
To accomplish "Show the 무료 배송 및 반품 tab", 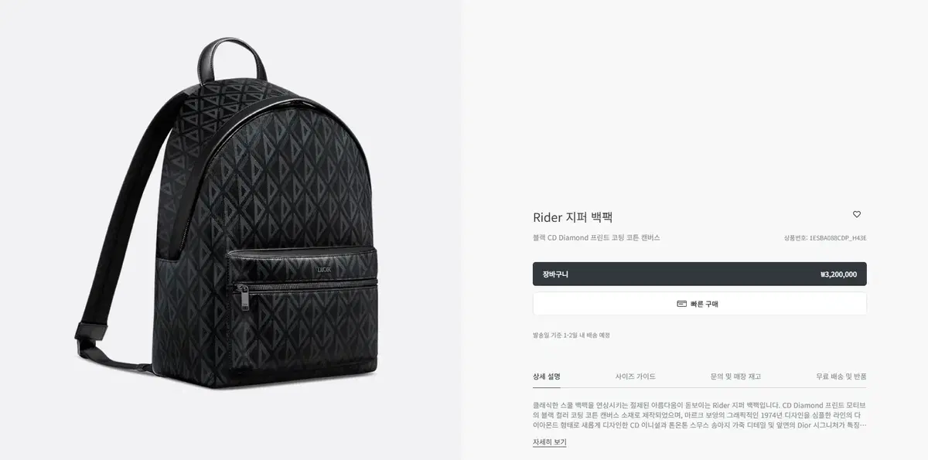I will pos(841,377).
